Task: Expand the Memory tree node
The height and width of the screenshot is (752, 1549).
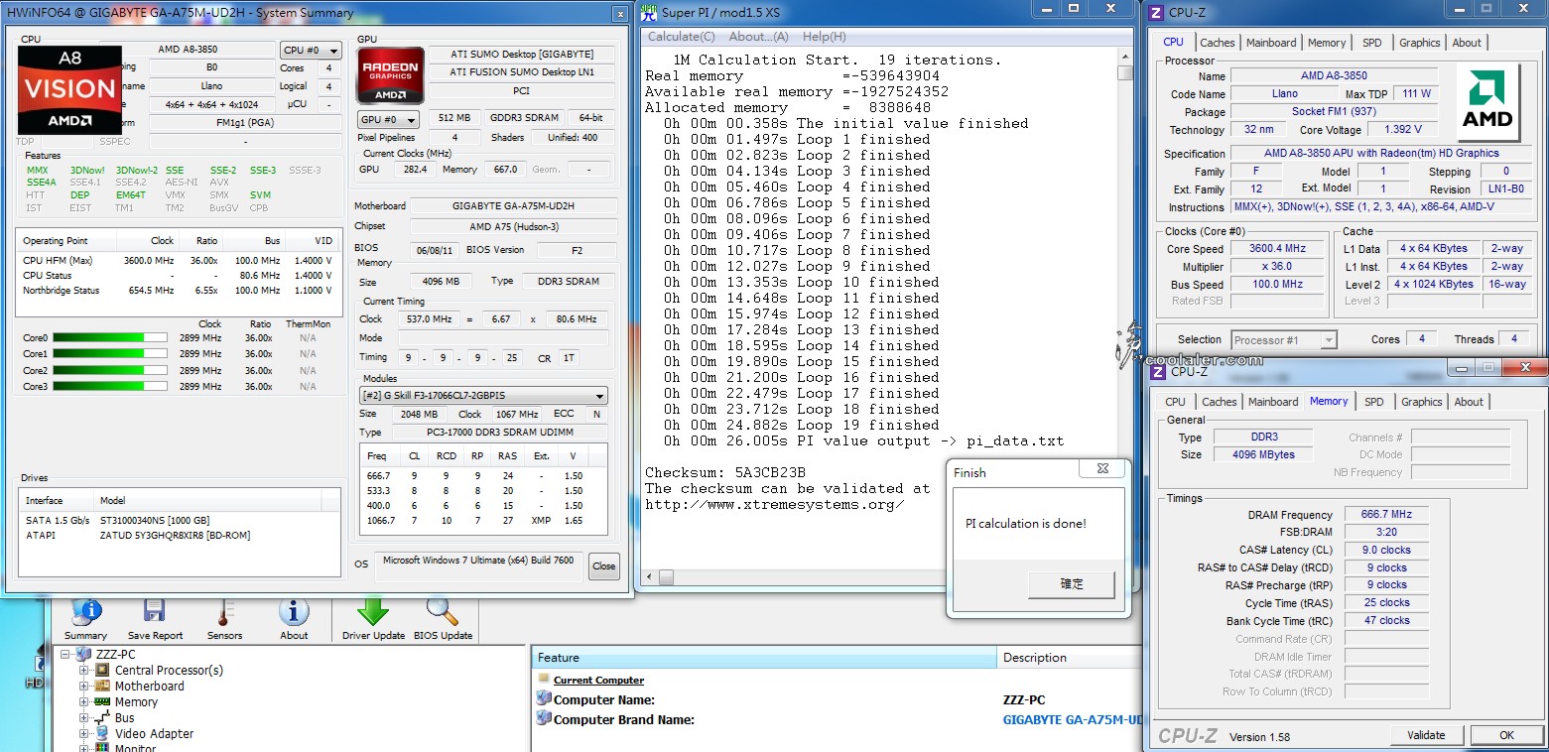Action: click(x=85, y=701)
